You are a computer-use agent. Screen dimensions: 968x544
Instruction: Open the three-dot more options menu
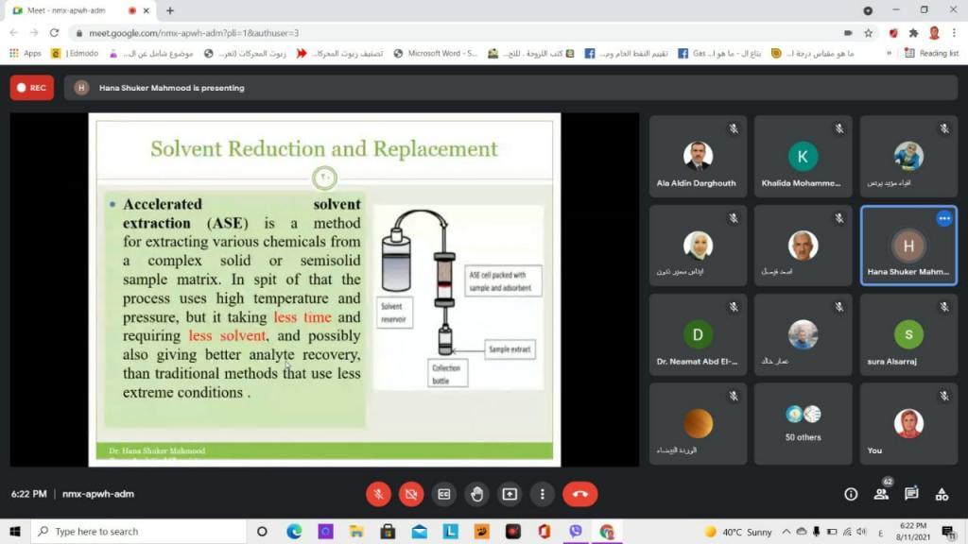point(542,494)
